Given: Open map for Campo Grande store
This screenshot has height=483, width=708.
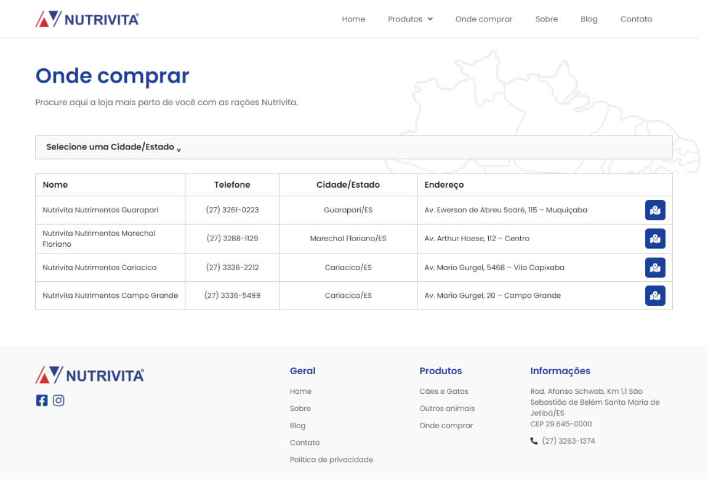Looking at the screenshot, I should [x=655, y=296].
